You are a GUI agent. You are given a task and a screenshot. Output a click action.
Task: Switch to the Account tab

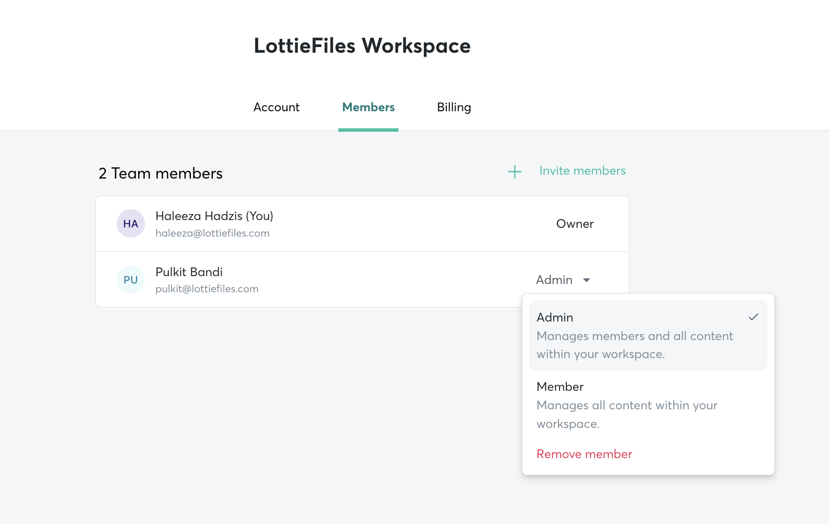click(x=276, y=107)
